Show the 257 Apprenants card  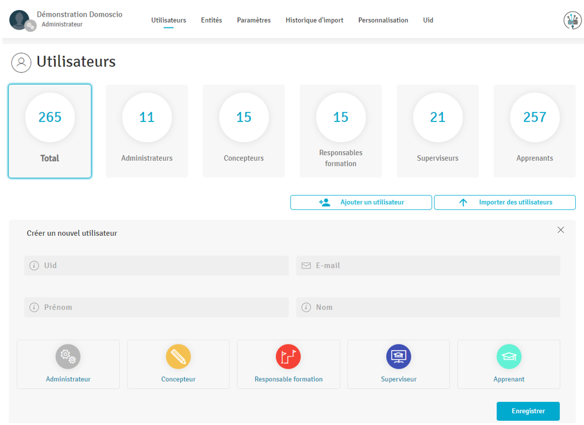534,131
